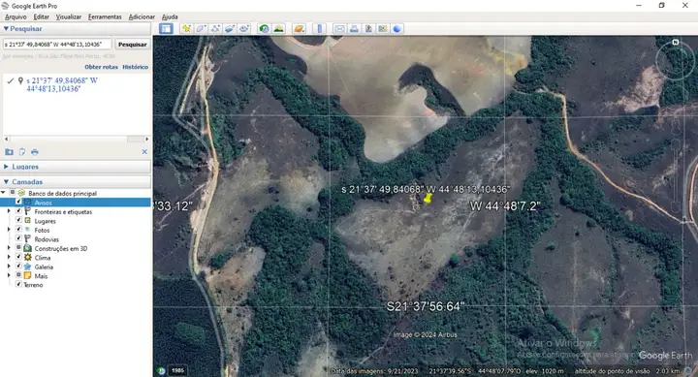The height and width of the screenshot is (377, 698).
Task: Select the ruler tool icon
Action: (x=319, y=28)
